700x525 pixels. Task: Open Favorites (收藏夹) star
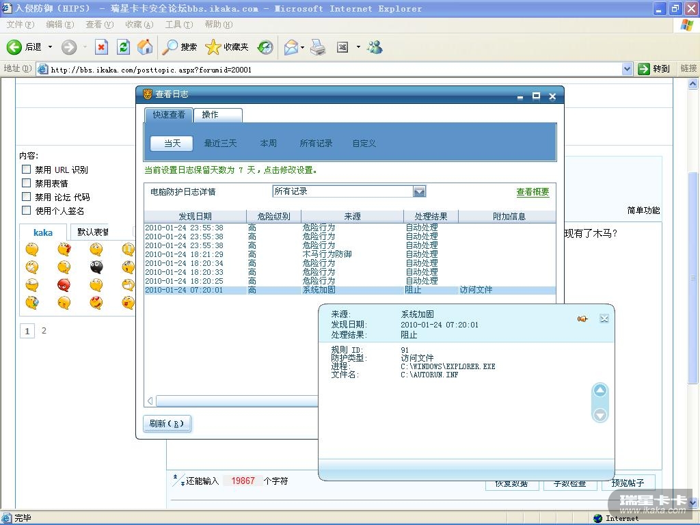pos(227,47)
